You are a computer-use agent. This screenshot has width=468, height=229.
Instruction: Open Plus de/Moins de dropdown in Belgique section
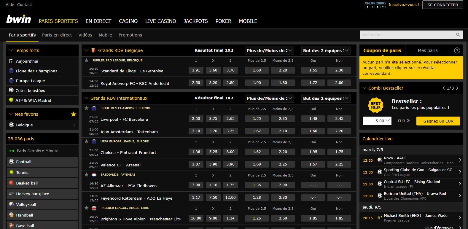tap(270, 50)
